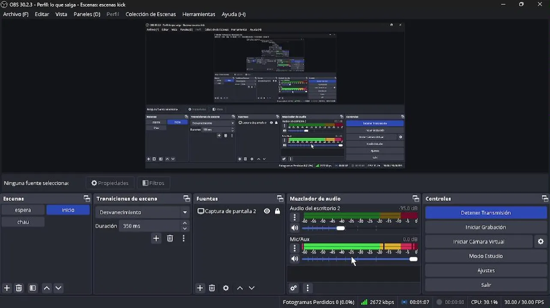This screenshot has width=550, height=308.
Task: Adjust Audio del escritorio 2 volume slider
Action: click(340, 228)
